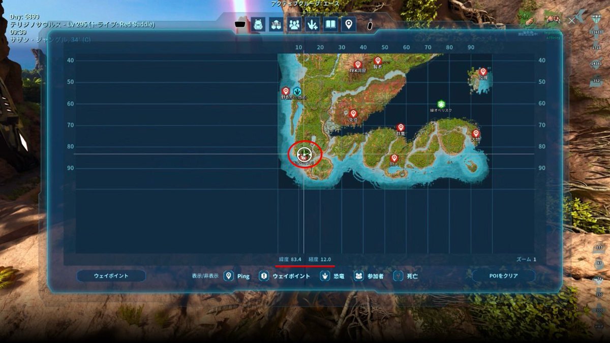Click the アクティブグループ header text
610x343 pixels.
coord(305,4)
